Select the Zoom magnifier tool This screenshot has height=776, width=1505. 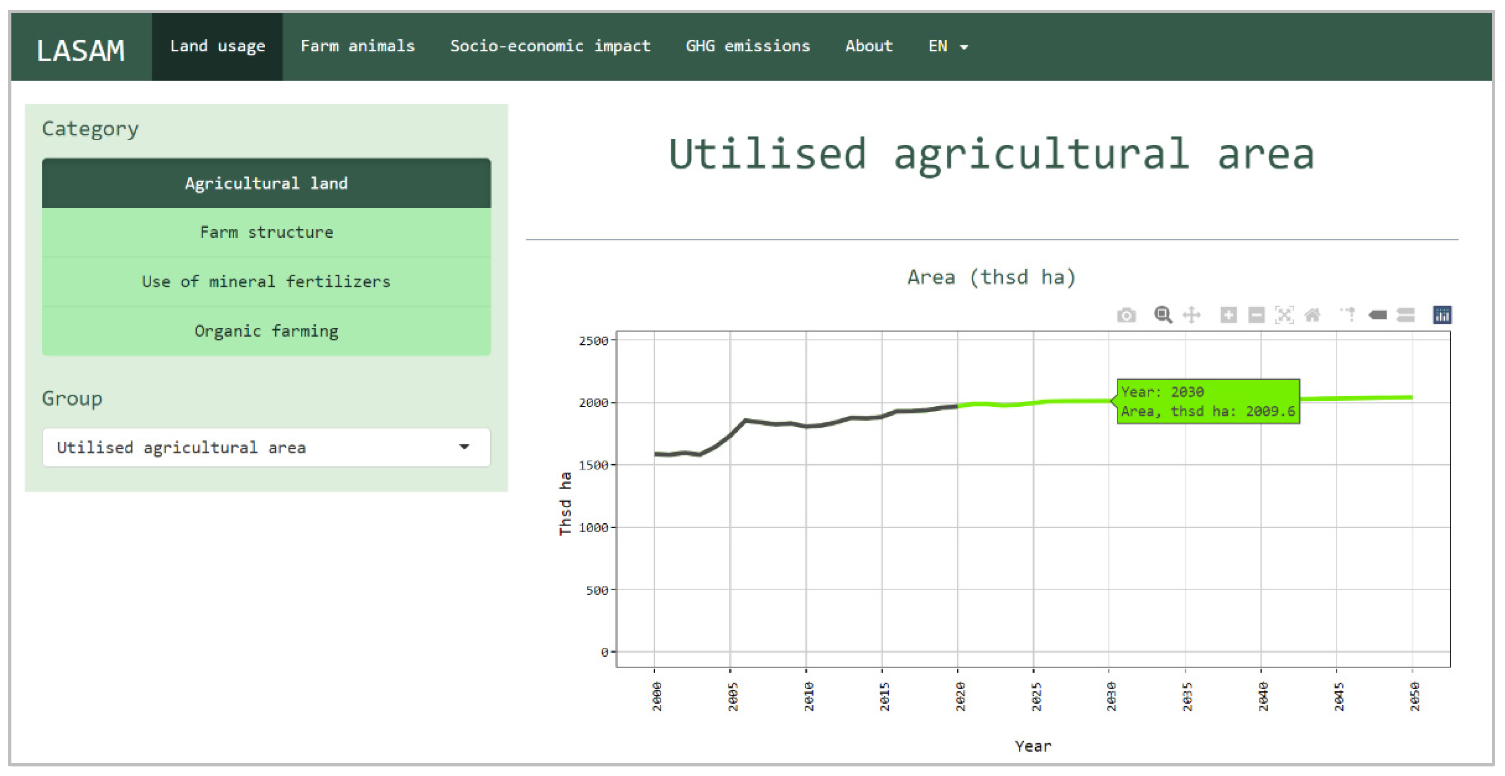point(1163,315)
